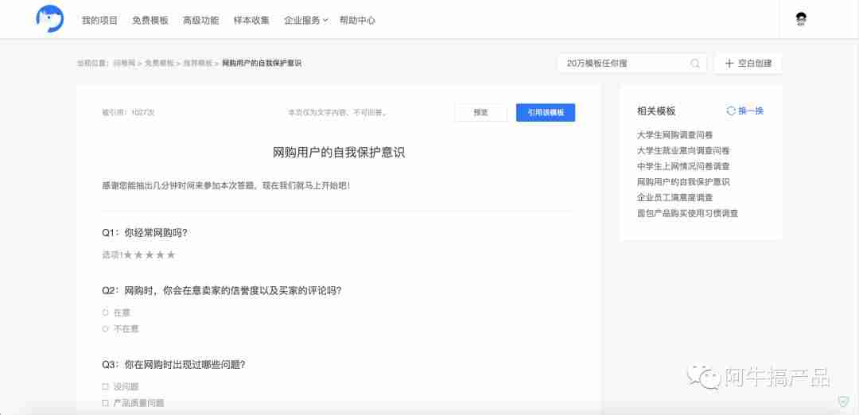Open 高级功能 in top navigation
The image size is (859, 415).
click(x=201, y=20)
